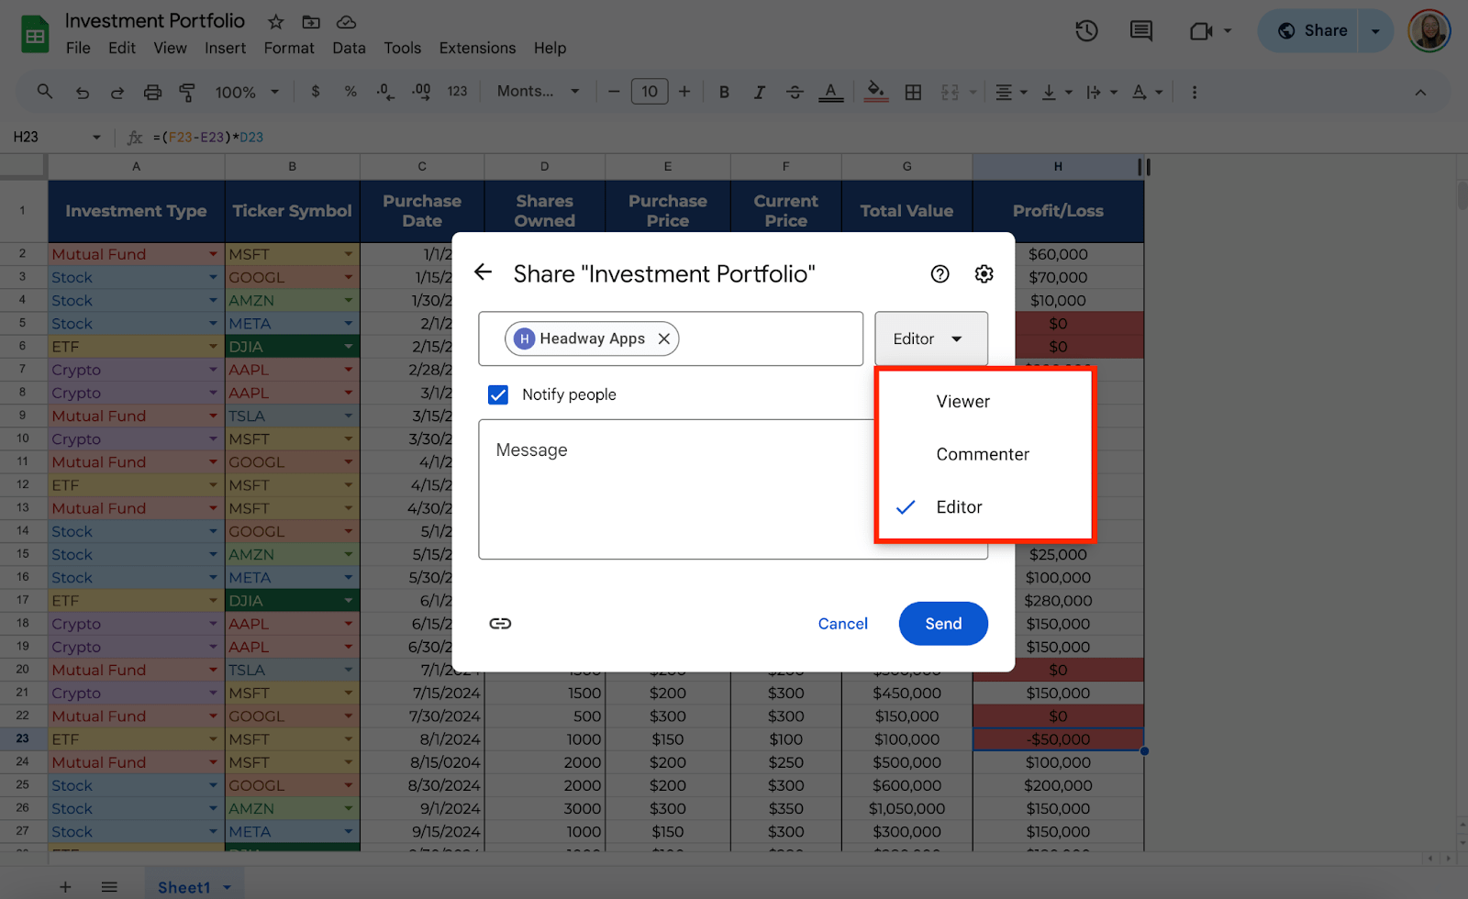Open version history clock icon

pyautogui.click(x=1086, y=31)
